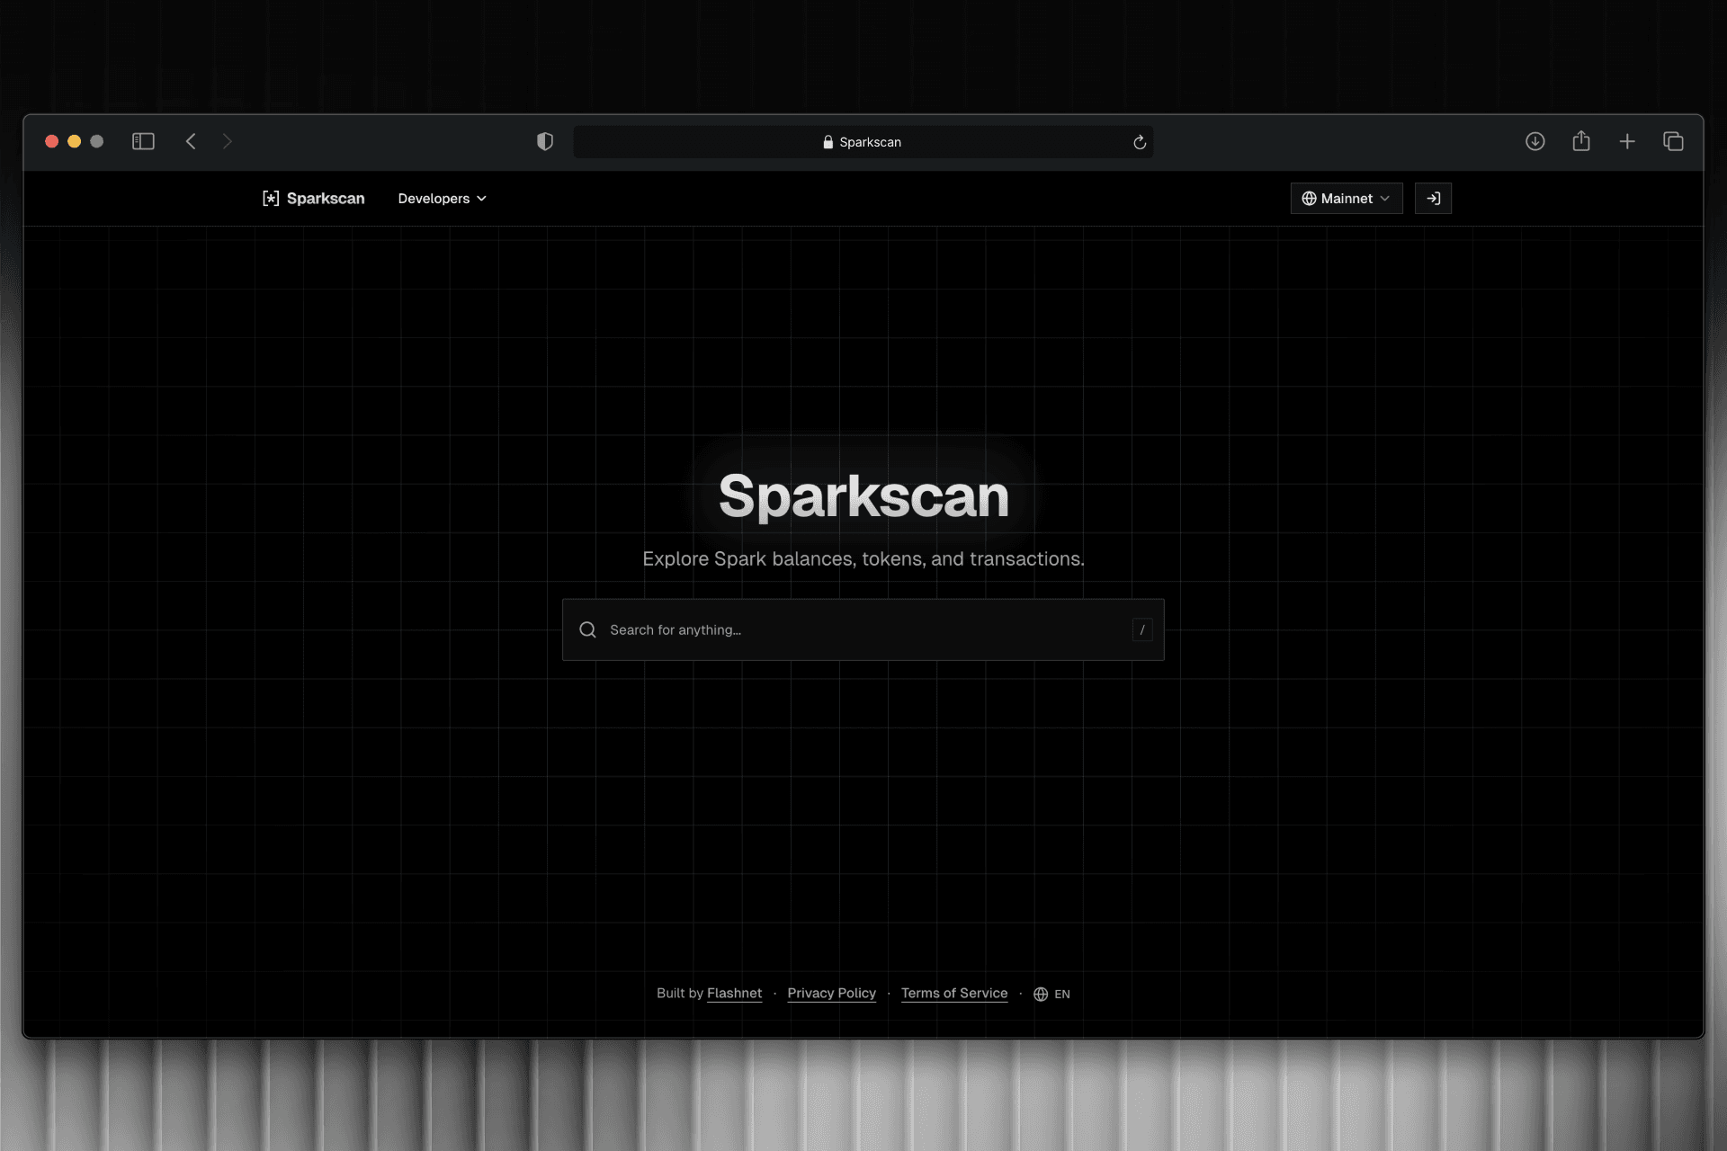Viewport: 1727px width, 1151px height.
Task: Click the shield privacy icon near the address bar
Action: [x=544, y=141]
